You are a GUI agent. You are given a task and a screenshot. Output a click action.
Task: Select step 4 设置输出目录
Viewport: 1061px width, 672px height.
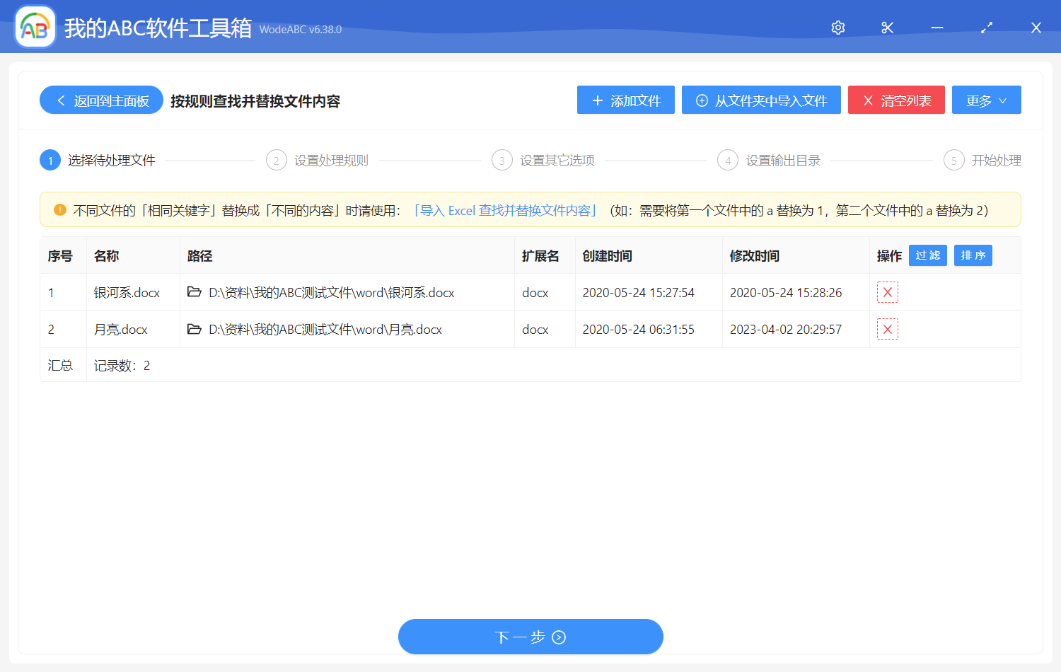[x=769, y=161]
